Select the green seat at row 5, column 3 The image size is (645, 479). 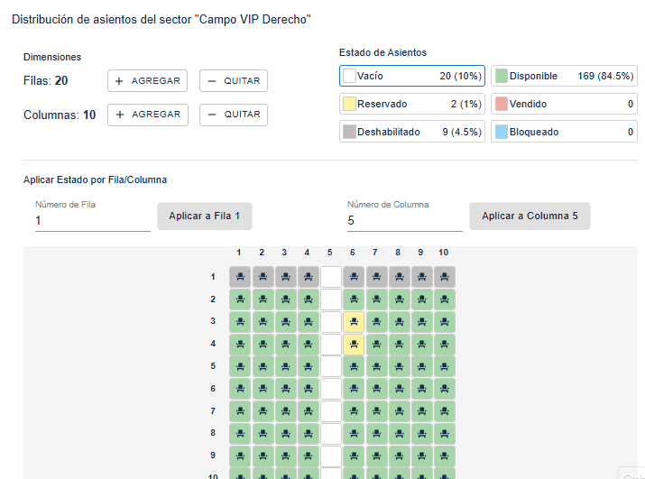[285, 366]
